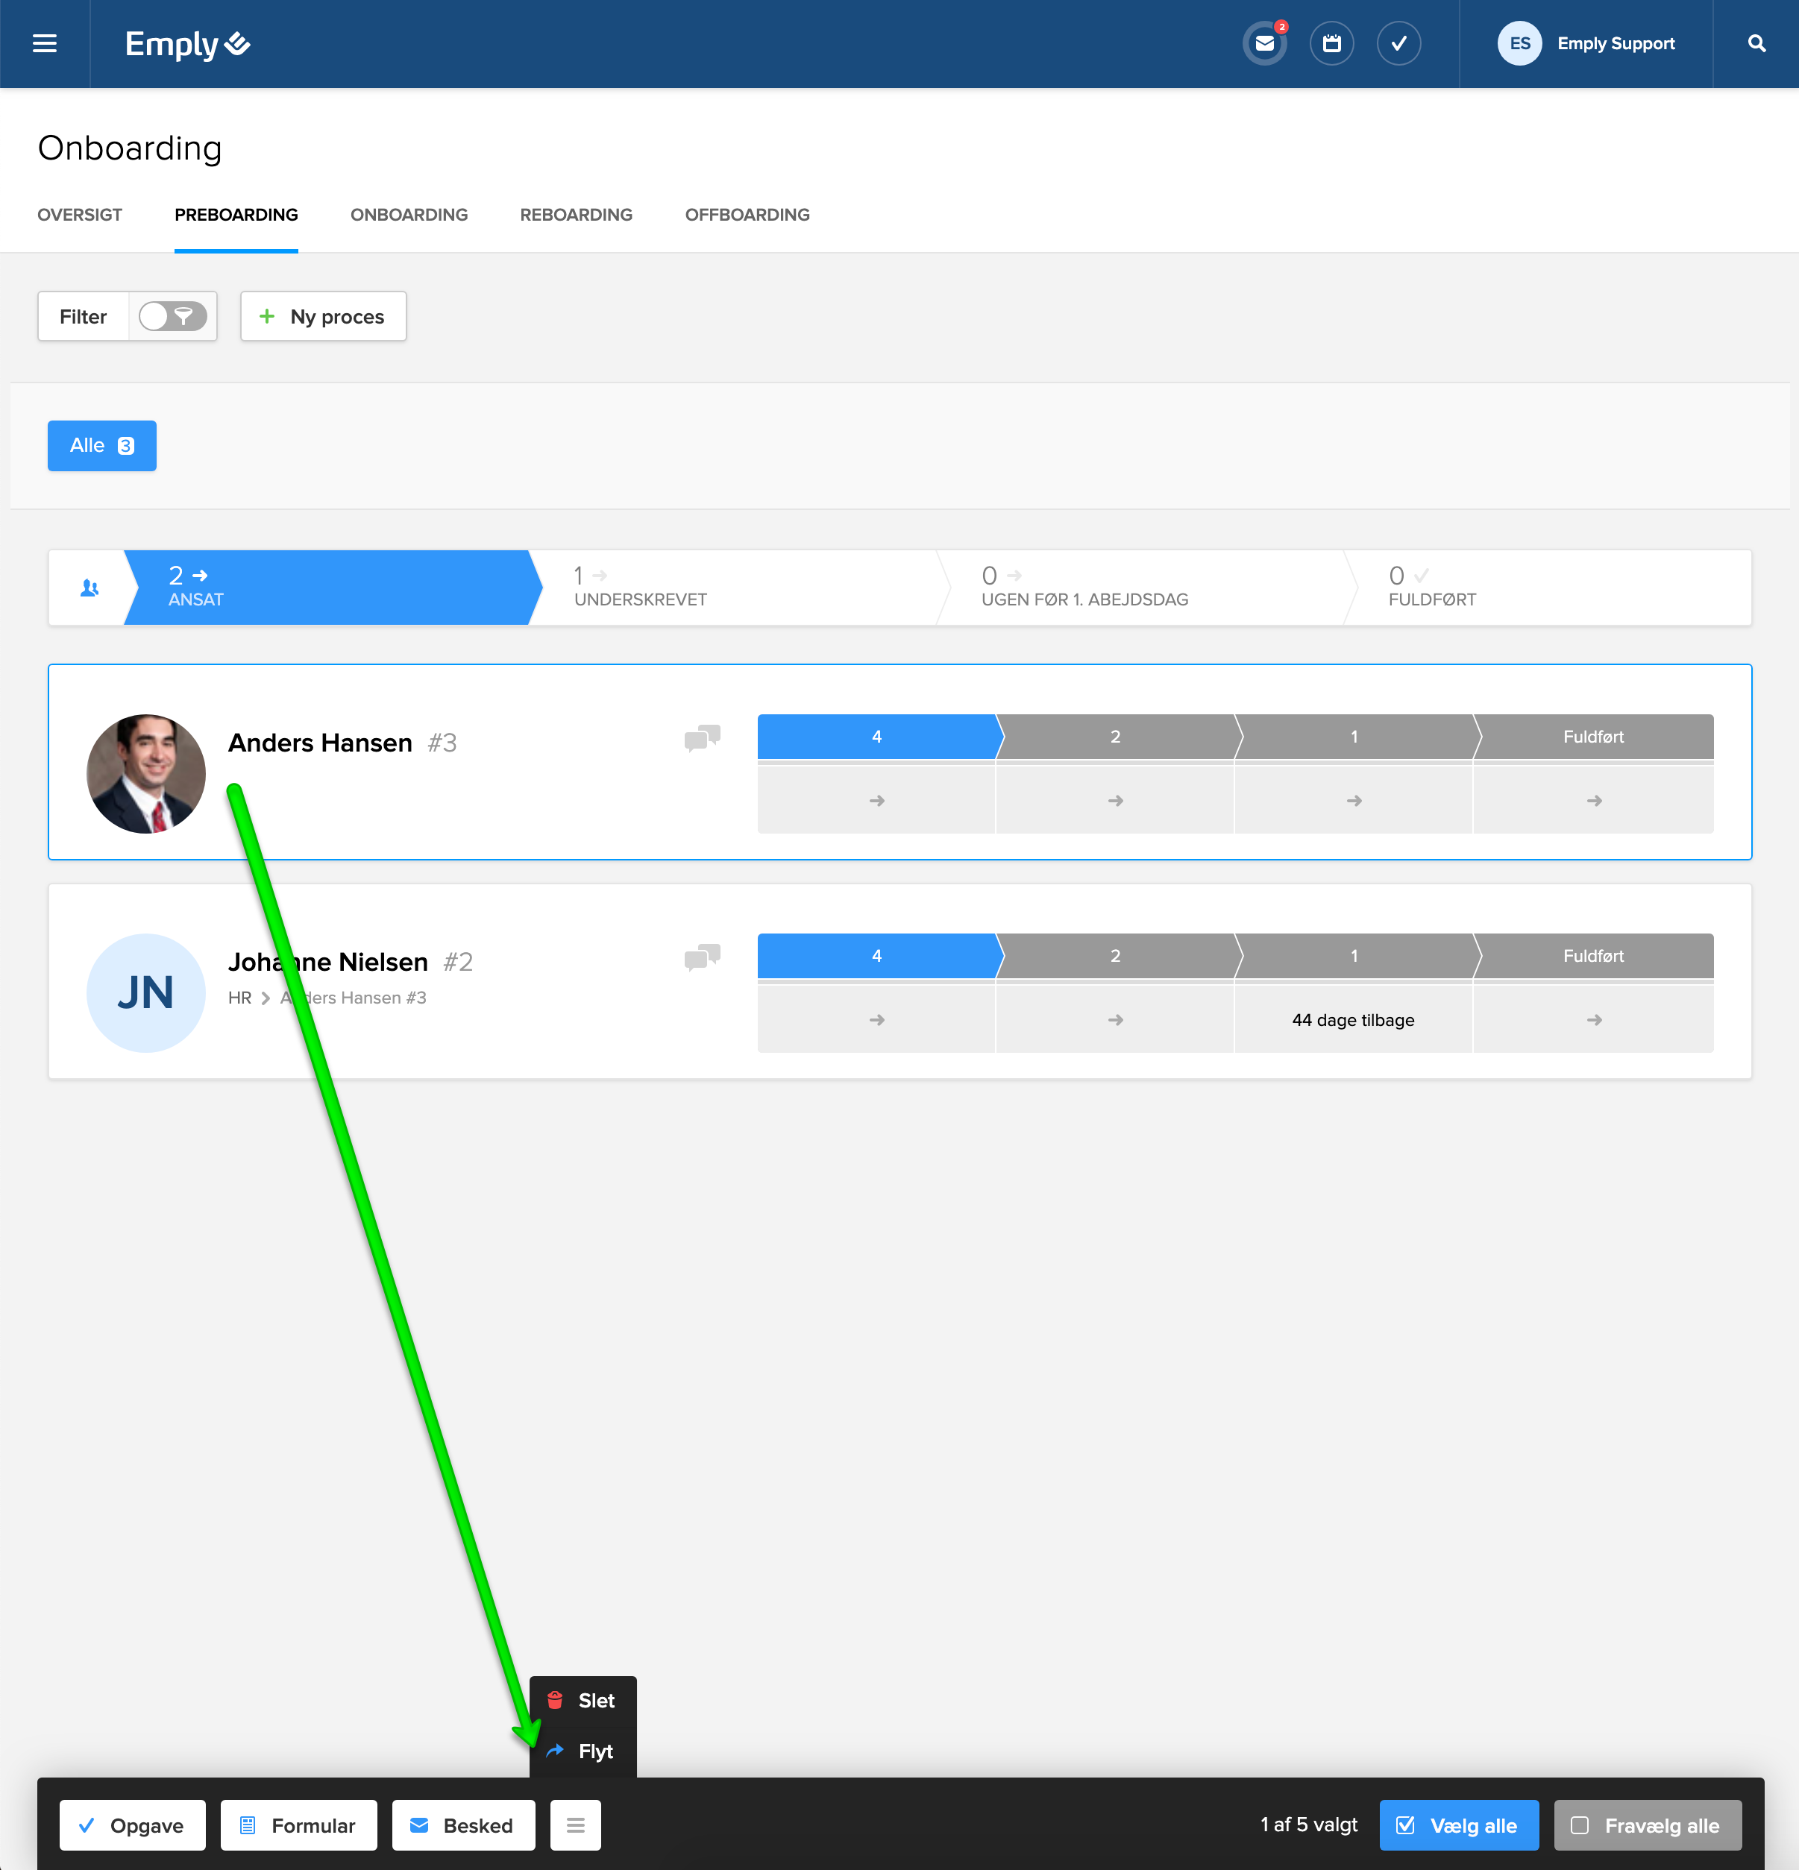Screen dimensions: 1799x1870
Task: Click the Fravælg alle checkbox button
Action: coord(1648,1825)
